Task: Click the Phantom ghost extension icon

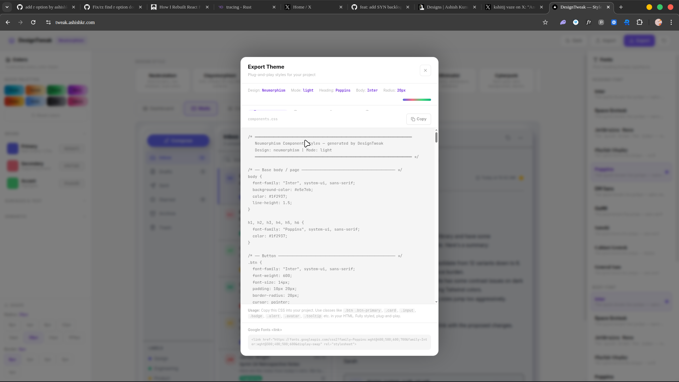Action: pyautogui.click(x=563, y=22)
